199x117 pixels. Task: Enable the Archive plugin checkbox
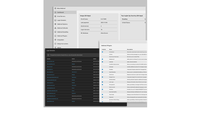(102, 54)
